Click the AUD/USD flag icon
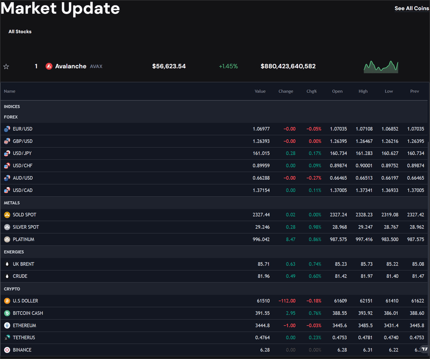The height and width of the screenshot is (359, 430). pos(7,178)
